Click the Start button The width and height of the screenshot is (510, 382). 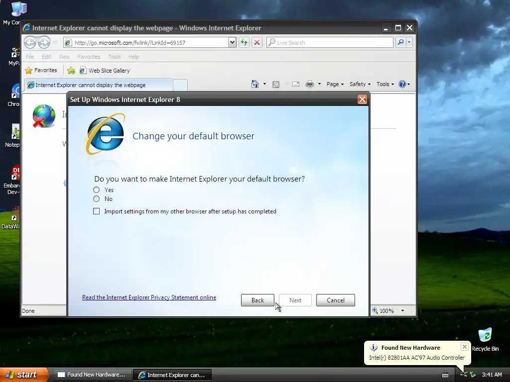click(x=24, y=375)
